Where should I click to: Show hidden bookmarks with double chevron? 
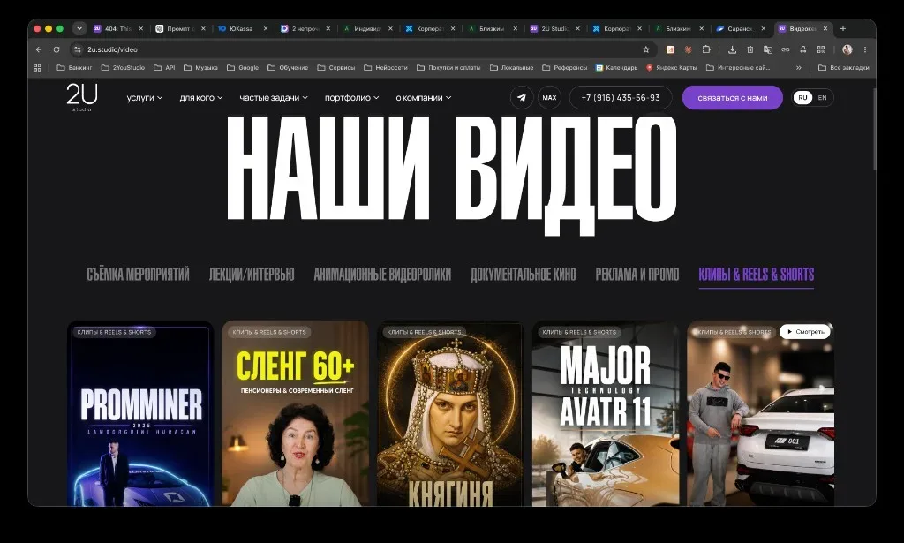(798, 67)
